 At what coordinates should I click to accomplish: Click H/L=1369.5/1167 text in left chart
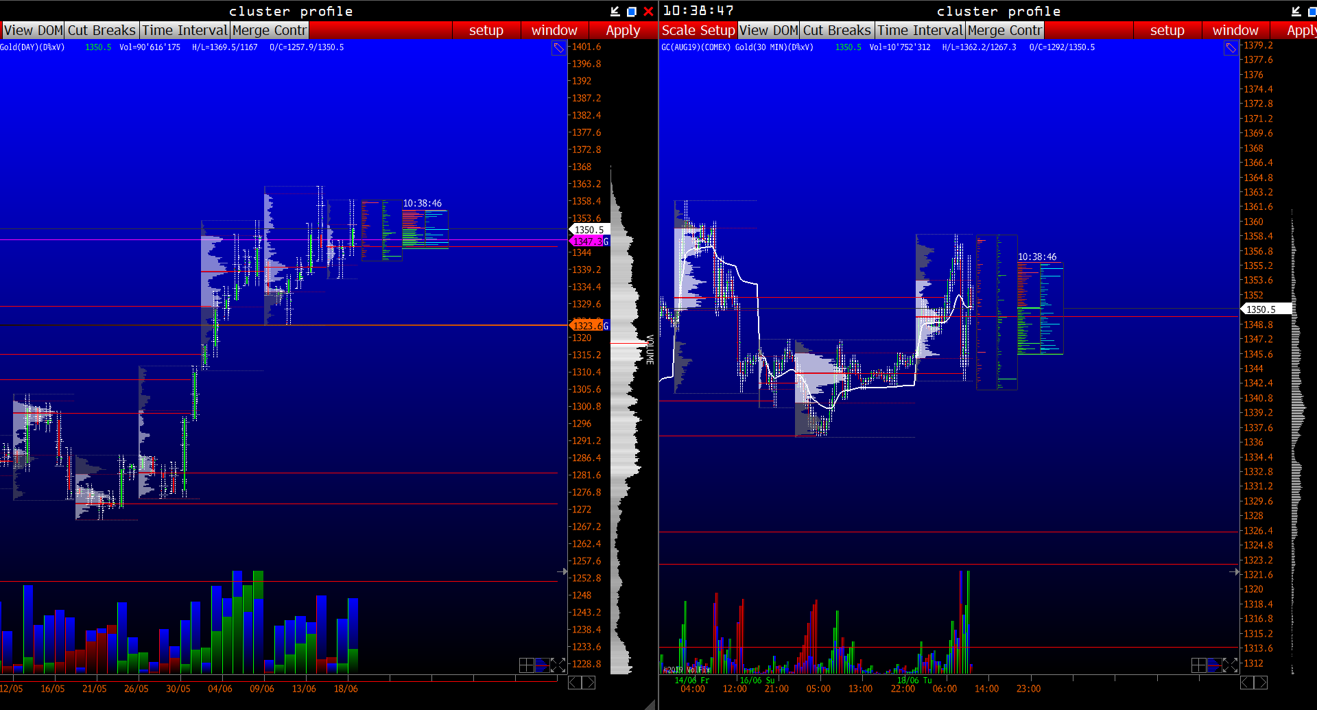click(225, 47)
